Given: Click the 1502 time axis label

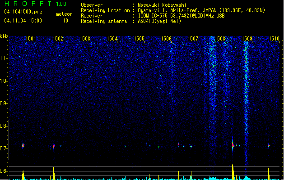Looking at the screenshot, I should pos(58,38).
